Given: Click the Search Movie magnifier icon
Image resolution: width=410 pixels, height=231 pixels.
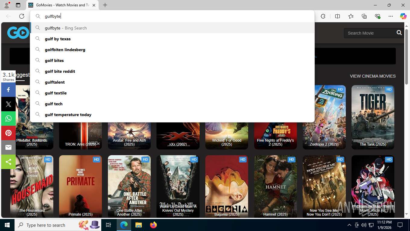Looking at the screenshot, I should pyautogui.click(x=399, y=33).
